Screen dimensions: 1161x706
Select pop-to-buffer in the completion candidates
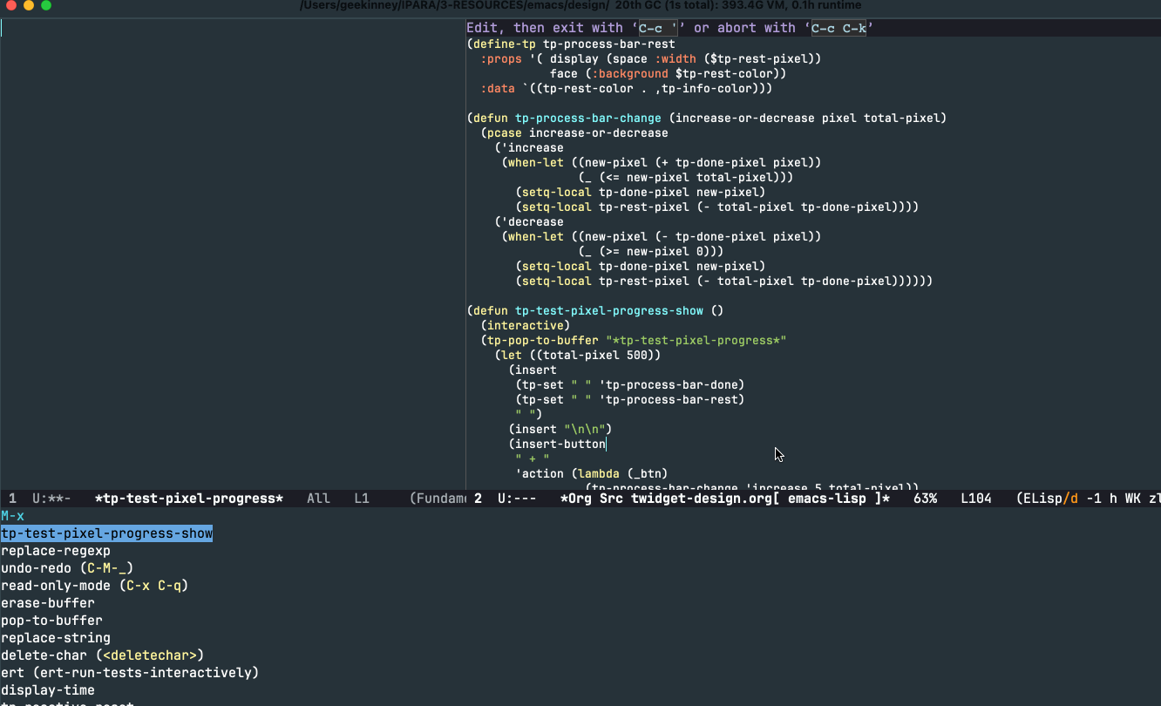[x=51, y=620]
